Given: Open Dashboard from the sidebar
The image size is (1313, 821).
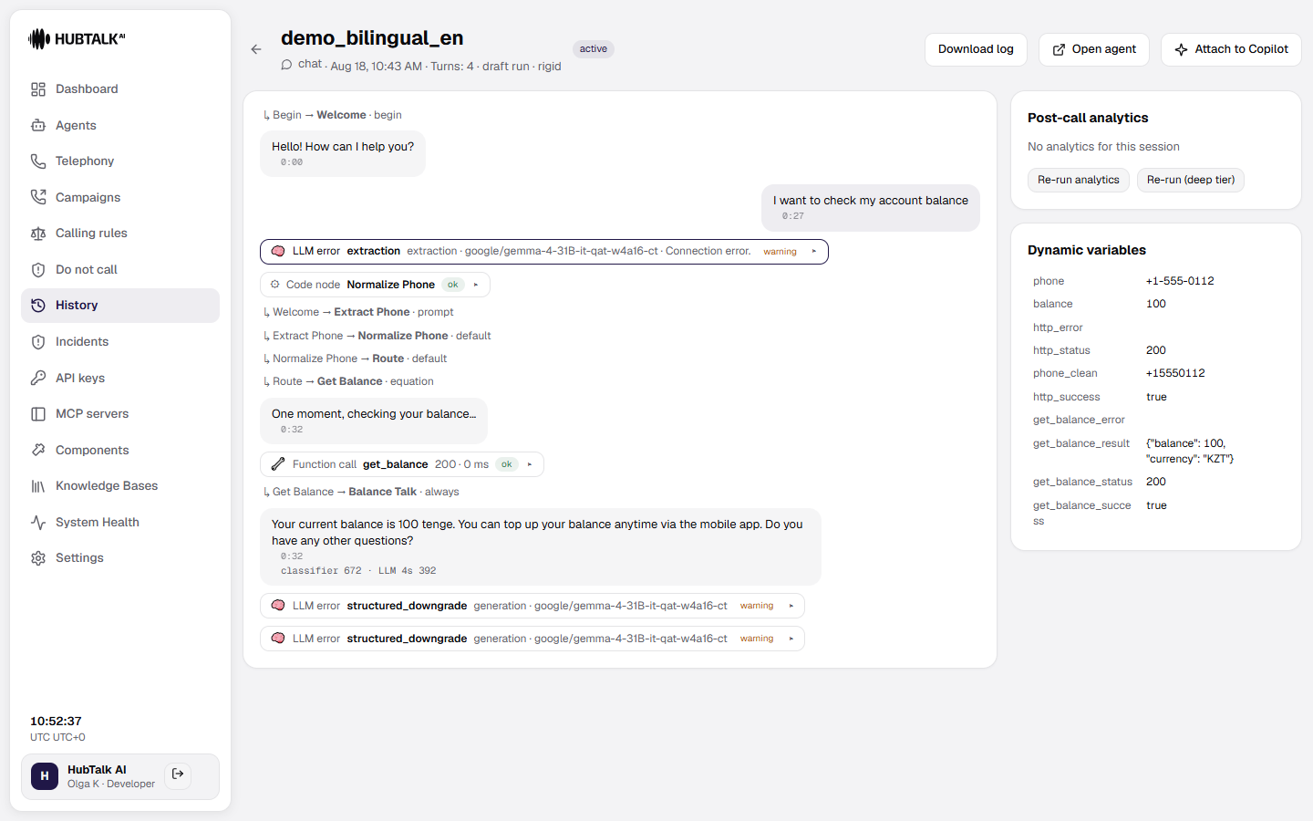Looking at the screenshot, I should pos(119,88).
